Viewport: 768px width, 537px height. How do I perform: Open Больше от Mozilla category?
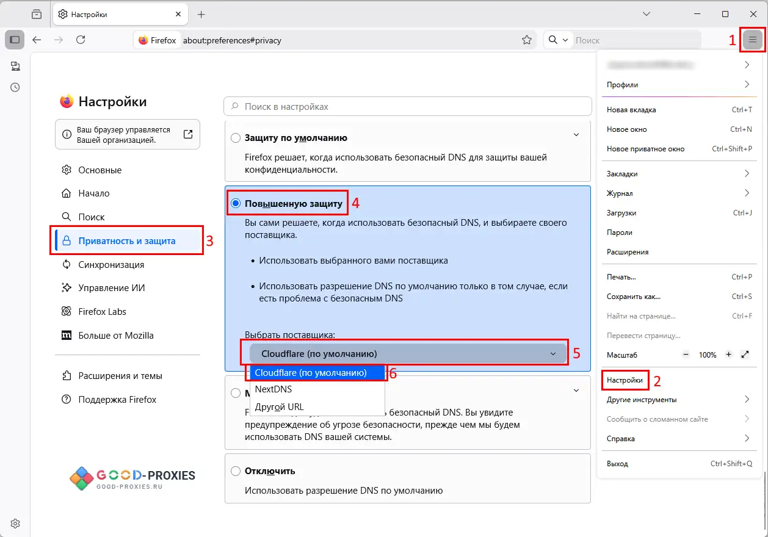[128, 335]
